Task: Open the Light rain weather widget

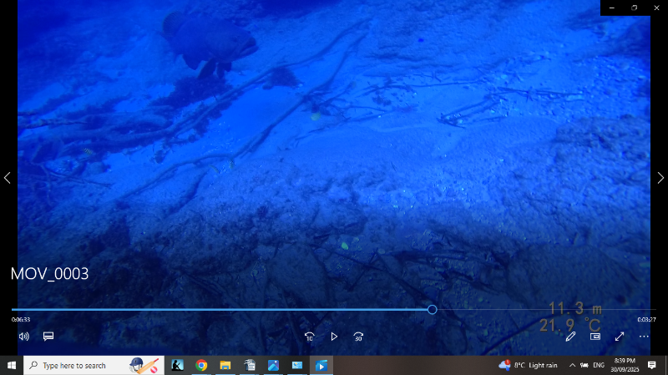Action: pyautogui.click(x=528, y=365)
